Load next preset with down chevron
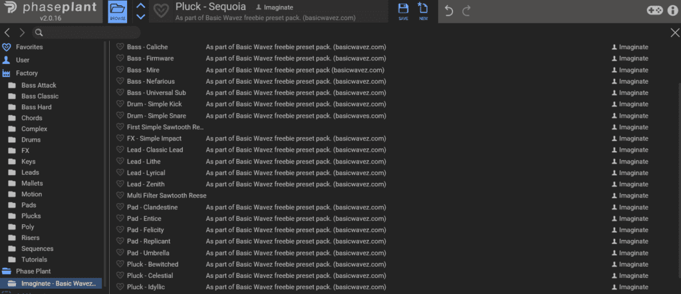This screenshot has width=681, height=294. (140, 17)
